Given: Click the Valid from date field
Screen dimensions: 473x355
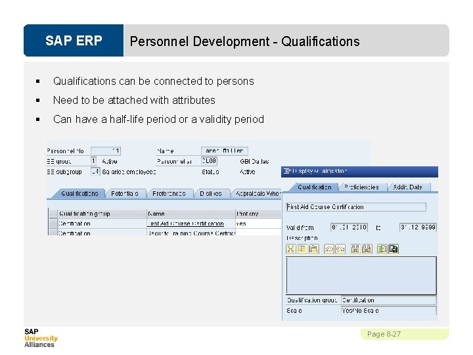Looking at the screenshot, I should [x=349, y=227].
